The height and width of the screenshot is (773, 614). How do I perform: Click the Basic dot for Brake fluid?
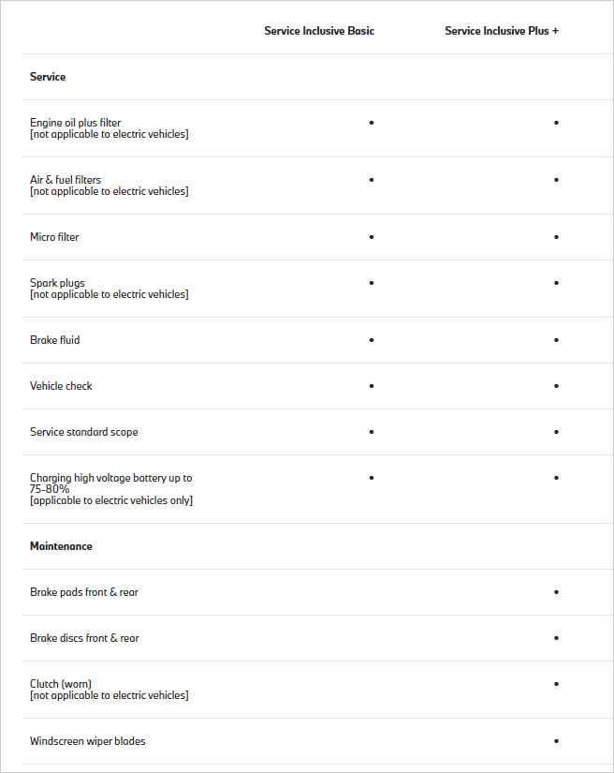372,340
